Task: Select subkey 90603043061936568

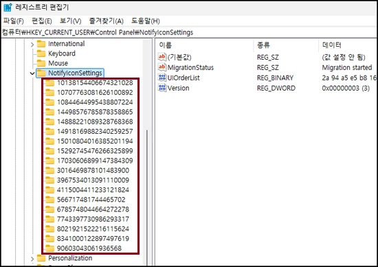Action: (89, 248)
